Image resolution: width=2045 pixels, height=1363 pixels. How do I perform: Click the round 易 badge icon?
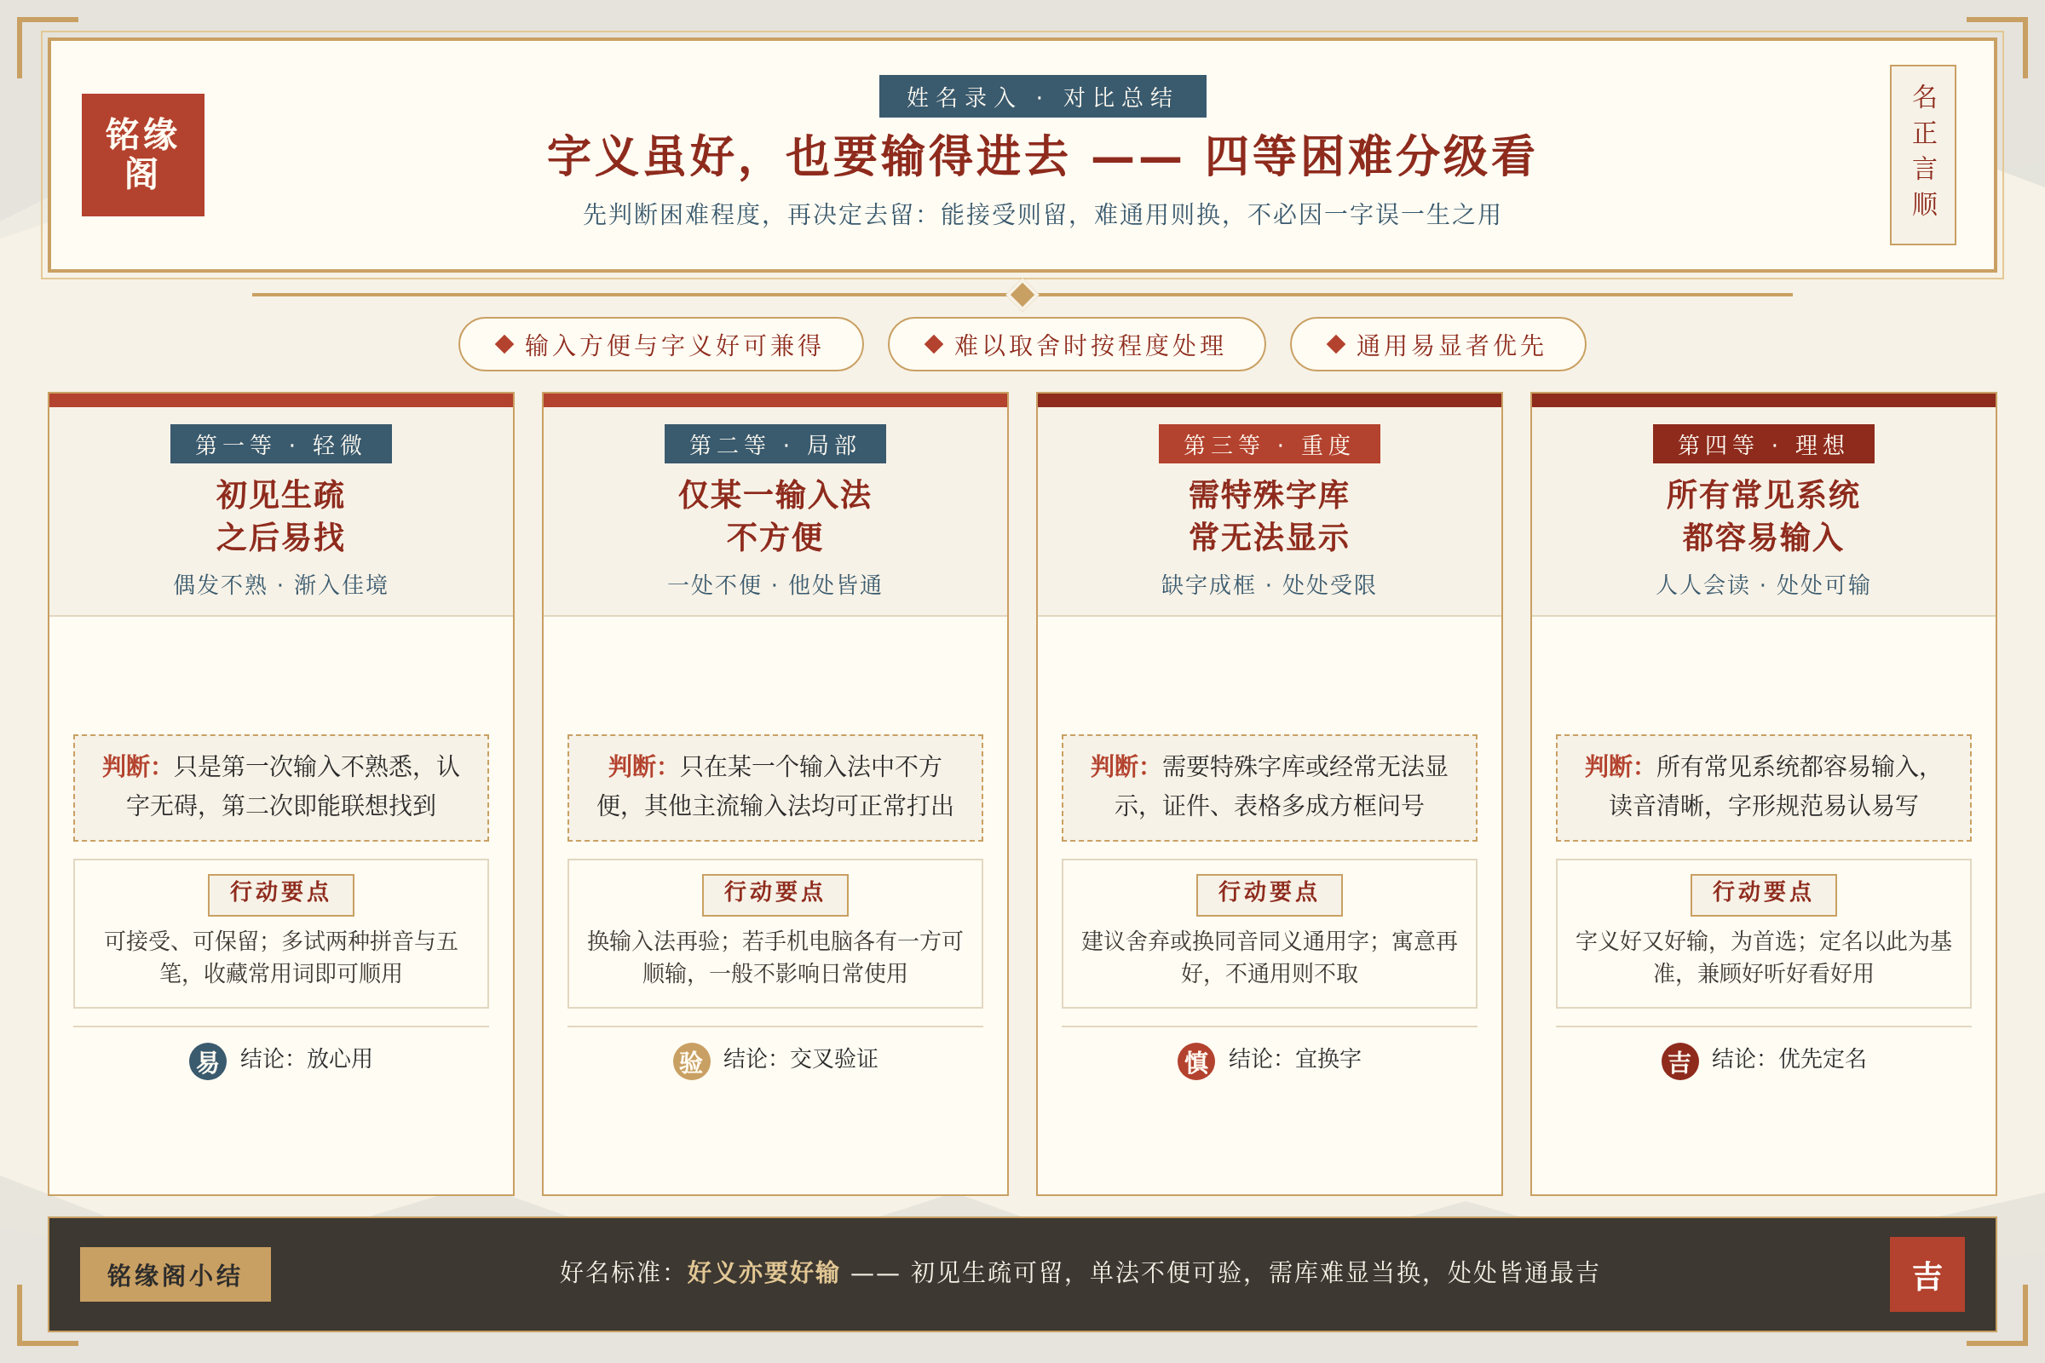tap(208, 1061)
